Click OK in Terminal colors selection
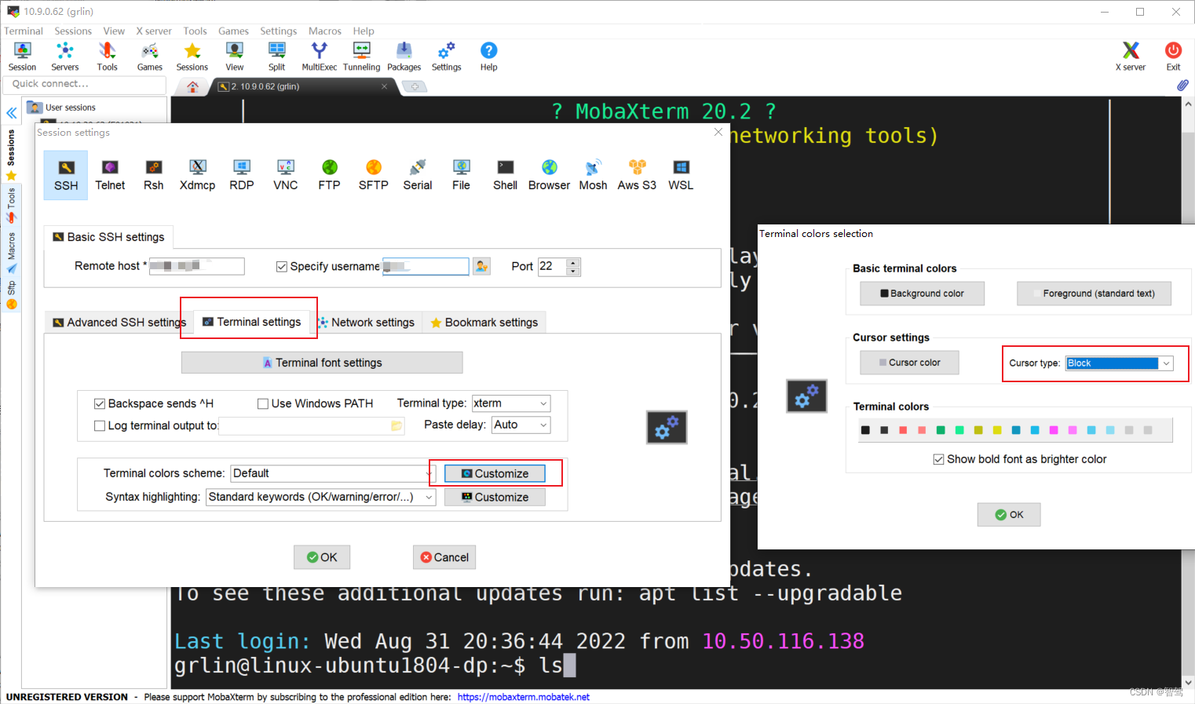 (x=1009, y=515)
